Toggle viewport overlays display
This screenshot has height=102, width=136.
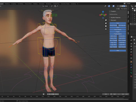coord(113,6)
